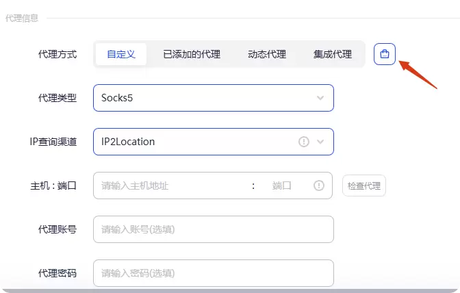Open the IP查询渠道 IP2Location combo box

click(214, 142)
